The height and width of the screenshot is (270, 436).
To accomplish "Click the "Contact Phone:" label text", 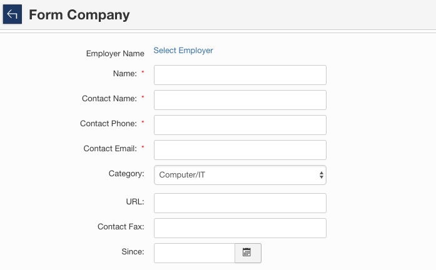I will [x=108, y=124].
